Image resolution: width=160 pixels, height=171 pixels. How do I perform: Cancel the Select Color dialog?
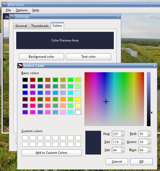pyautogui.click(x=117, y=162)
